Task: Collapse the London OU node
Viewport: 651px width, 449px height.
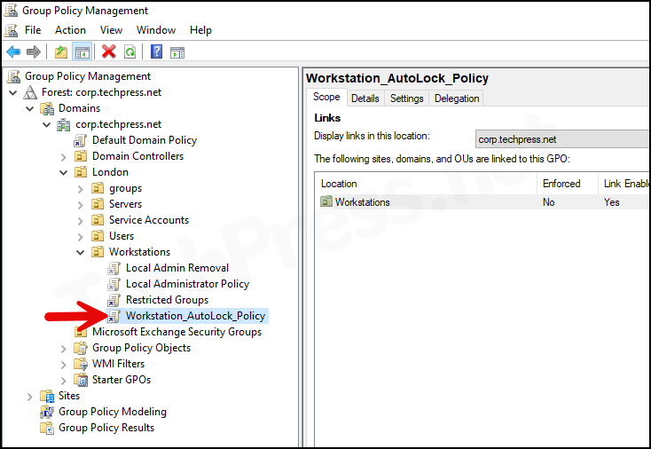Action: (64, 172)
